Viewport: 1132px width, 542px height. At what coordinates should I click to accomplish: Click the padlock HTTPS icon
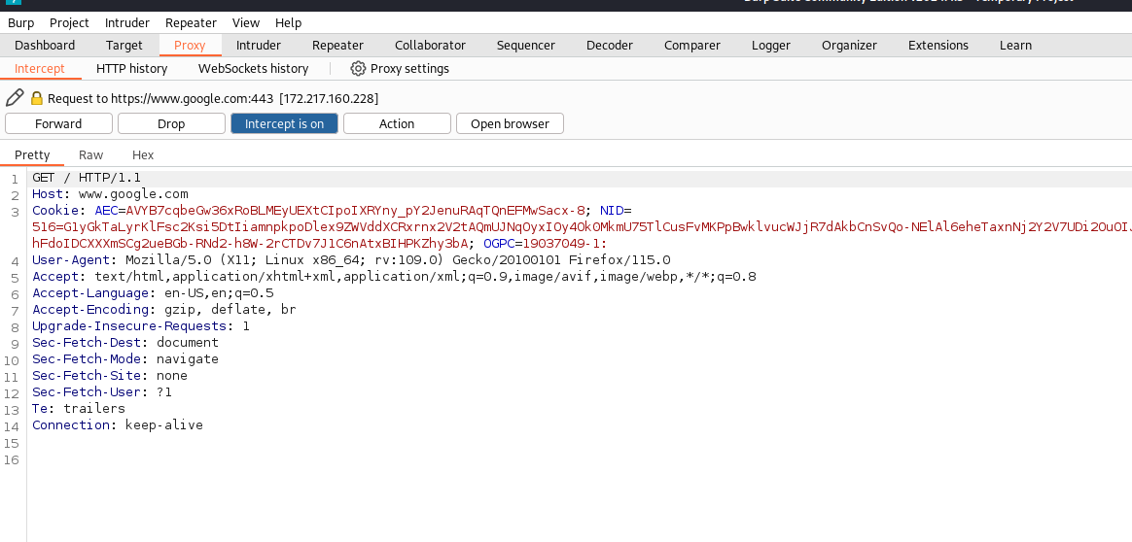pyautogui.click(x=37, y=98)
